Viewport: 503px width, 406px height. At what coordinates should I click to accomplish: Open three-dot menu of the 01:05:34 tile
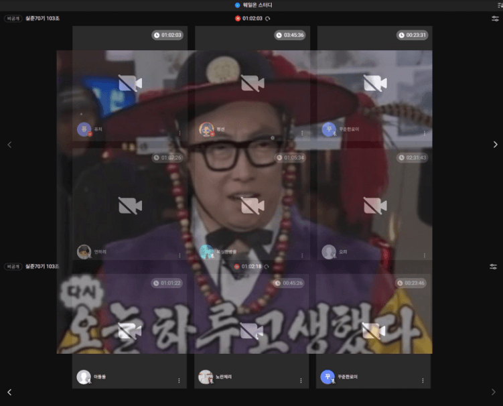302,255
